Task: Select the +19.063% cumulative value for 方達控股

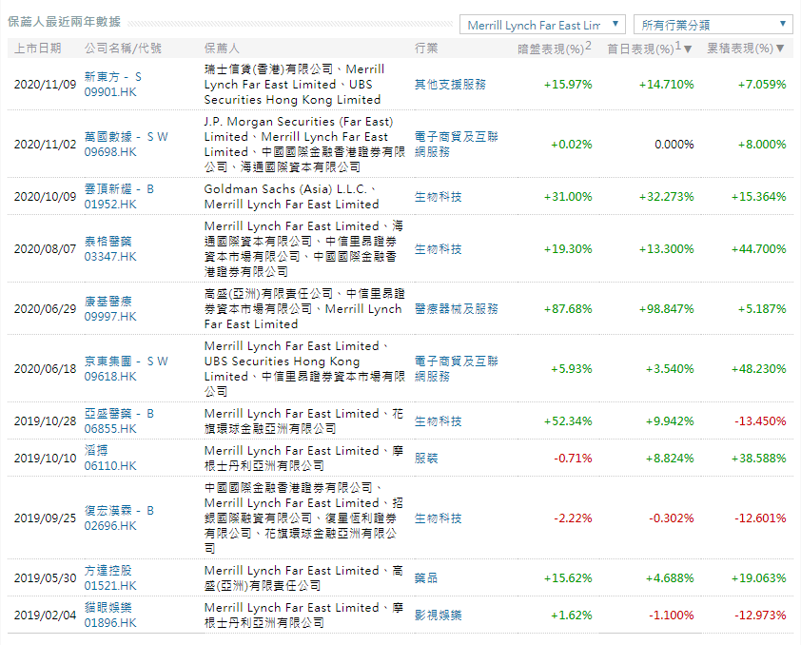Action: coord(758,577)
